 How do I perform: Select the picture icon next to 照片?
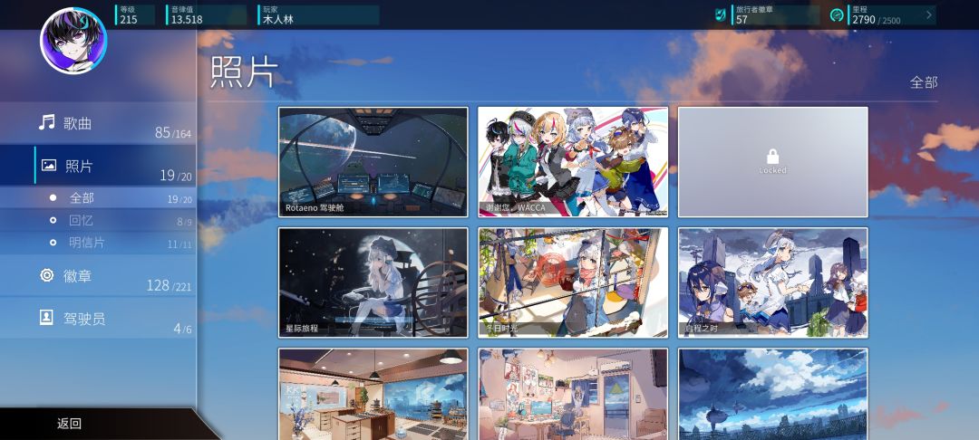point(49,165)
